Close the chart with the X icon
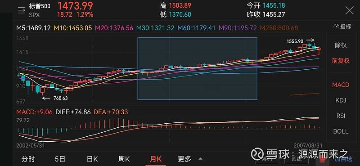The image size is (360, 166). coord(350,10)
